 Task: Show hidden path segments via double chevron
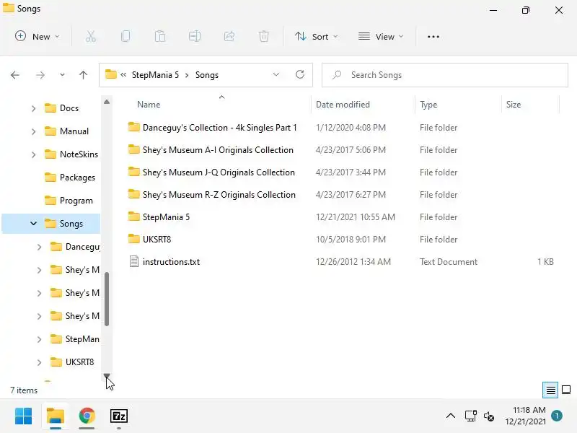pyautogui.click(x=123, y=75)
